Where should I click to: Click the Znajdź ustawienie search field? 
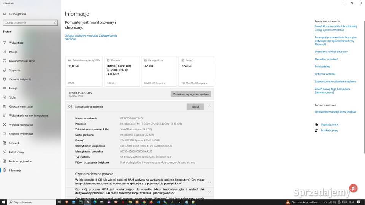[x=30, y=22]
